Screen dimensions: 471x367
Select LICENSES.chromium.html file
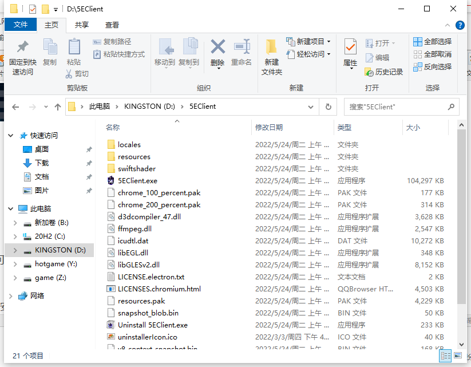(159, 289)
